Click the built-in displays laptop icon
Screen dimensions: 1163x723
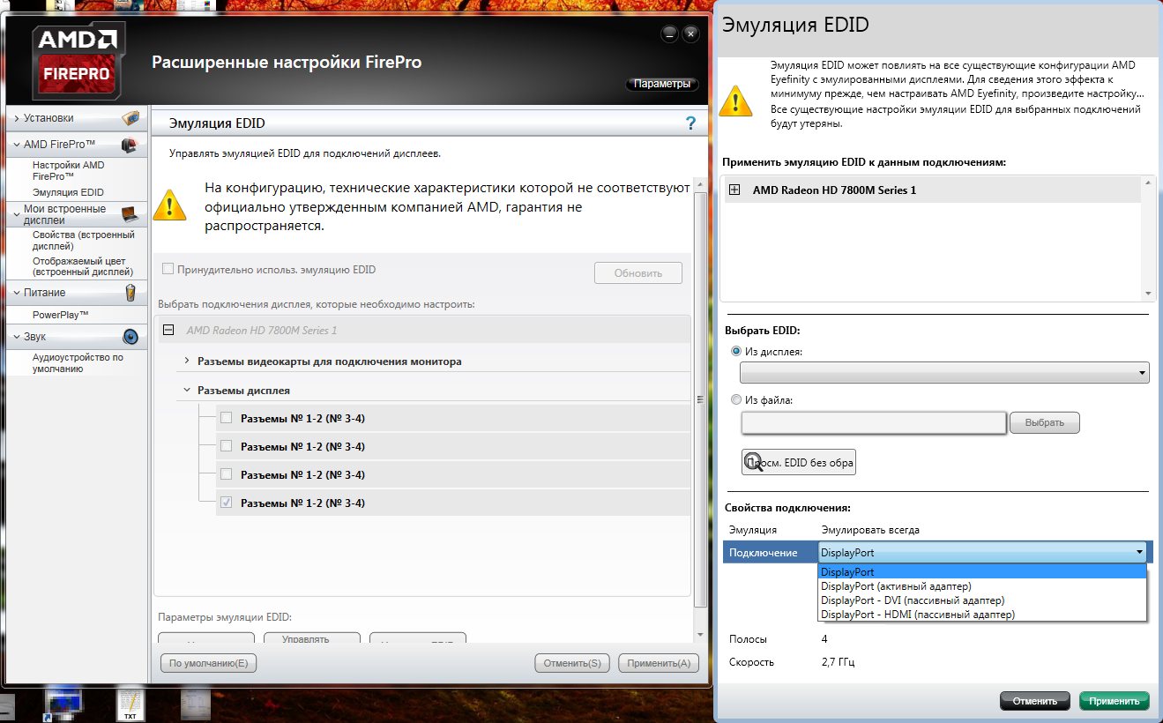tap(130, 214)
